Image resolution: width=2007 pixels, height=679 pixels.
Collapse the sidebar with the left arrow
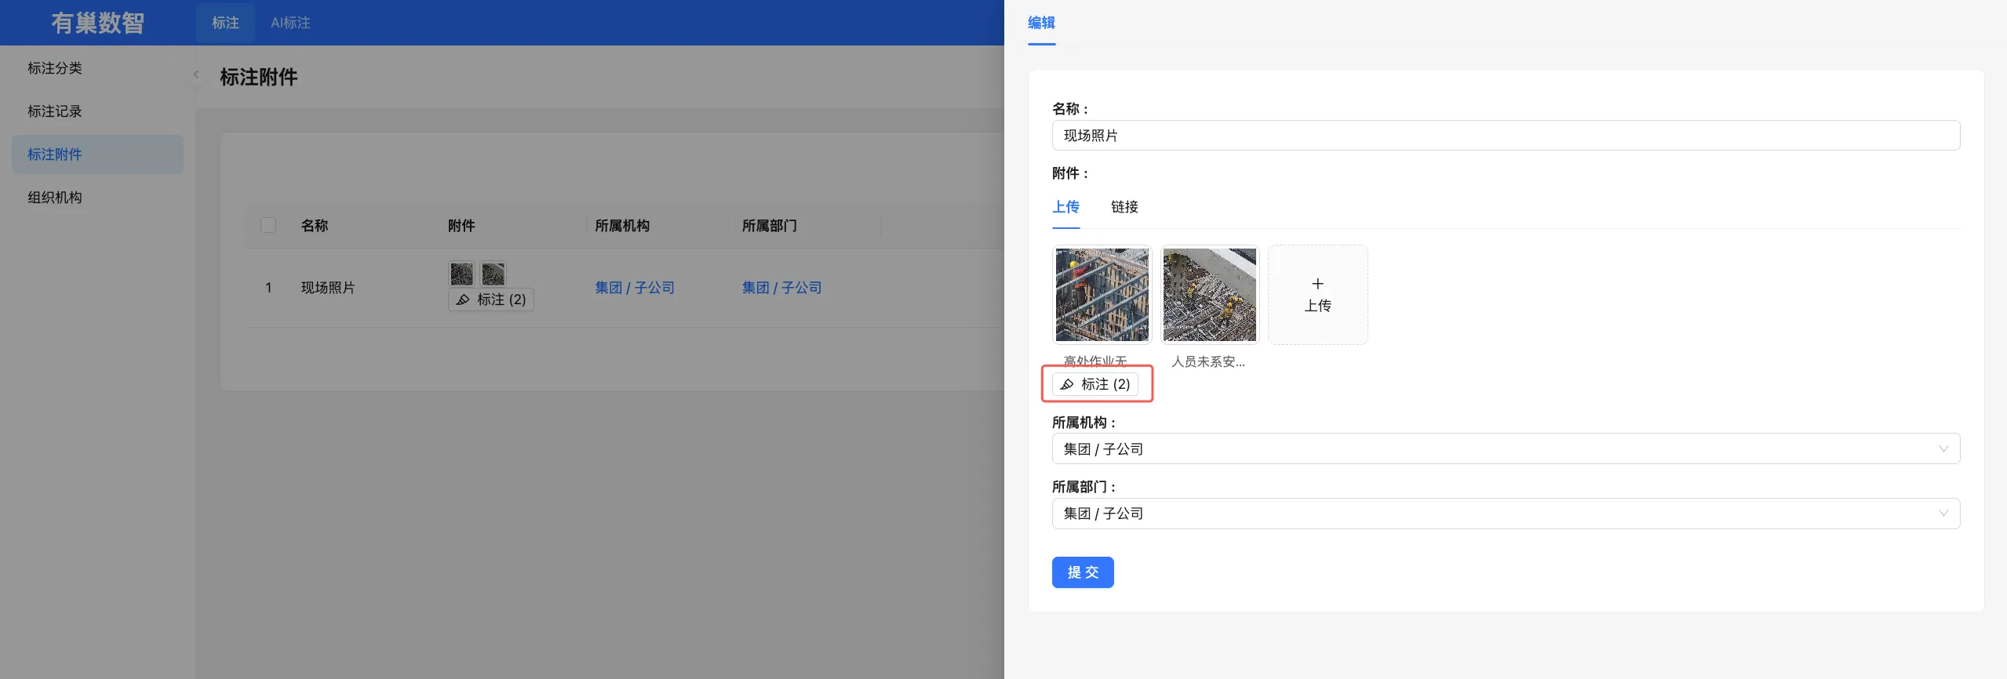[195, 74]
